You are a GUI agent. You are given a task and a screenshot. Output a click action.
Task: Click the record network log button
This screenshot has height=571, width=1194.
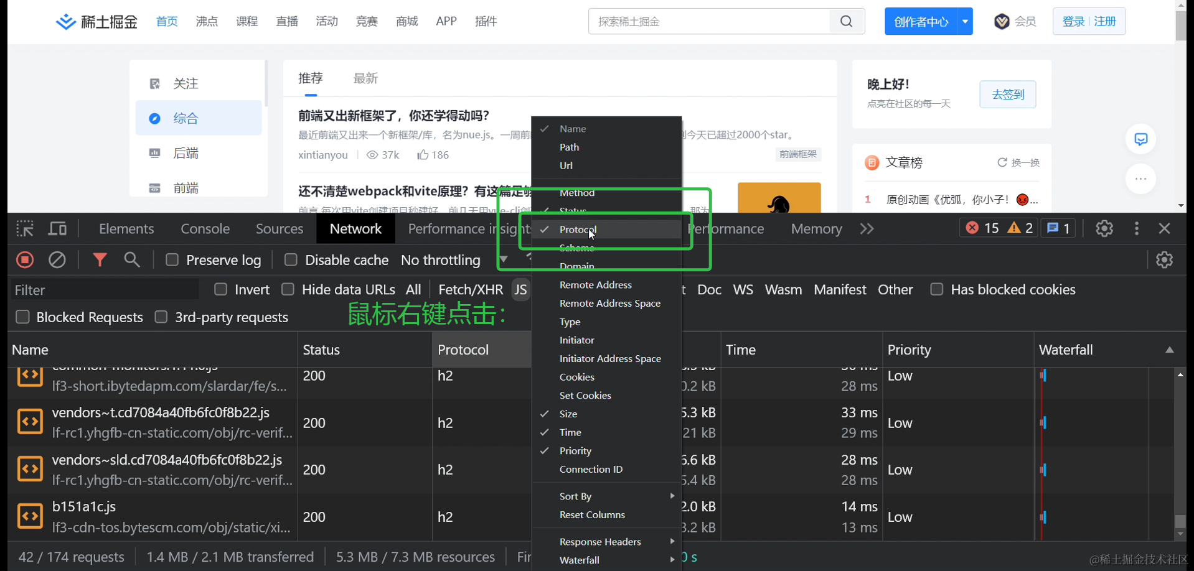(25, 260)
